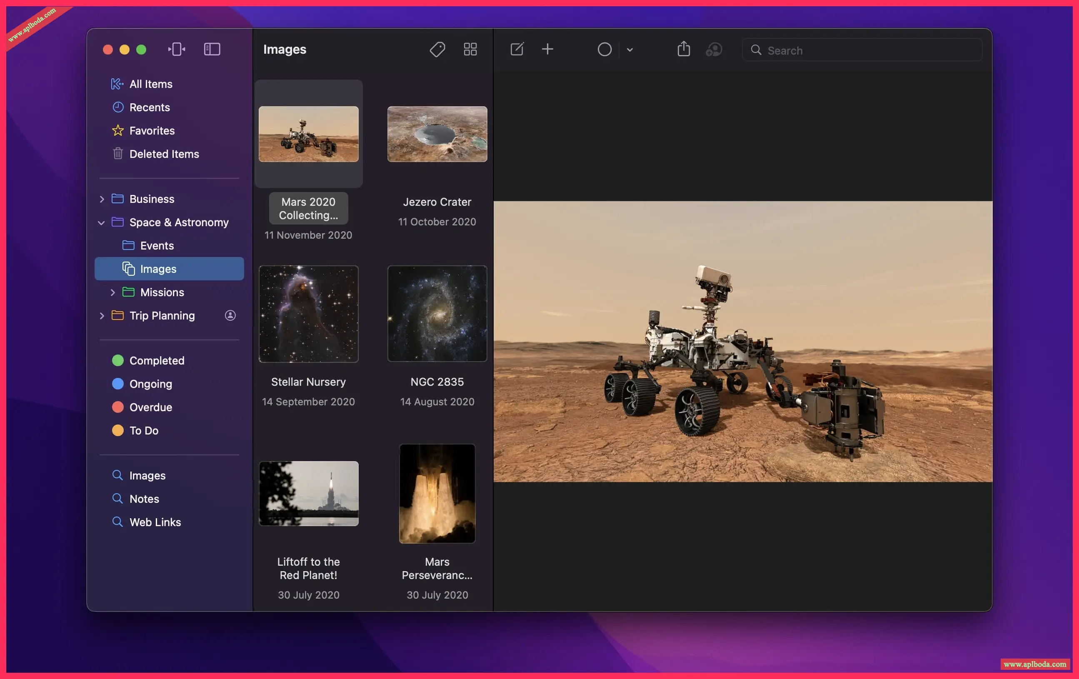The height and width of the screenshot is (679, 1079).
Task: Open the Notes saved search
Action: click(x=144, y=499)
